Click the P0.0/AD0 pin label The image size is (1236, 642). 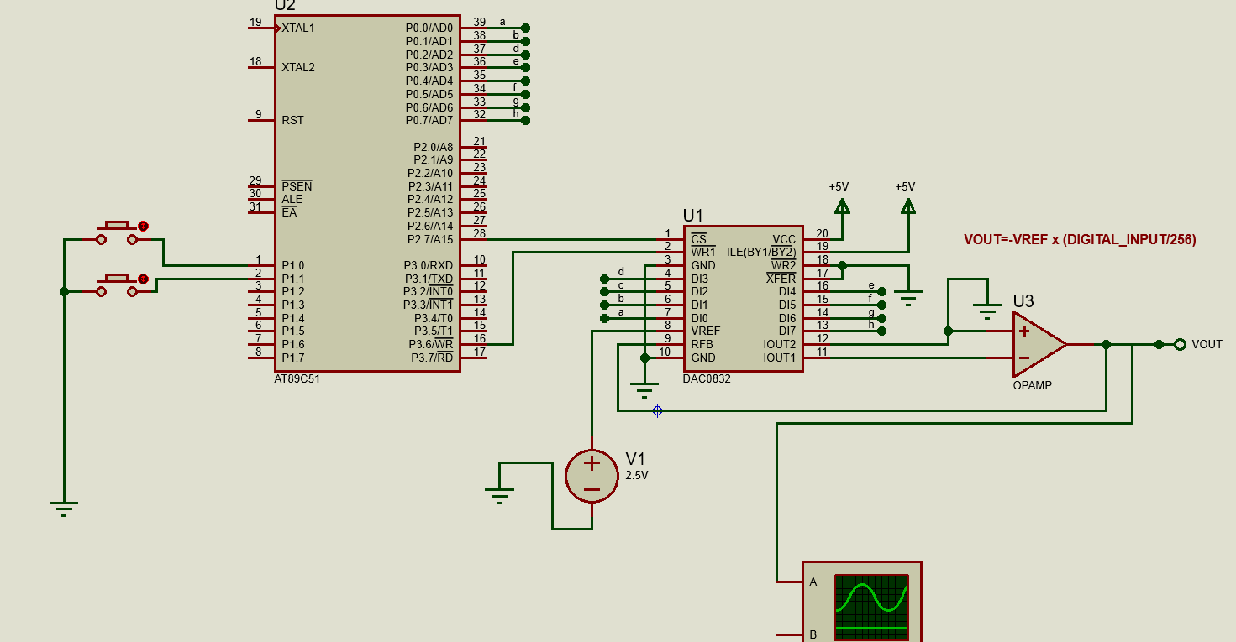429,28
